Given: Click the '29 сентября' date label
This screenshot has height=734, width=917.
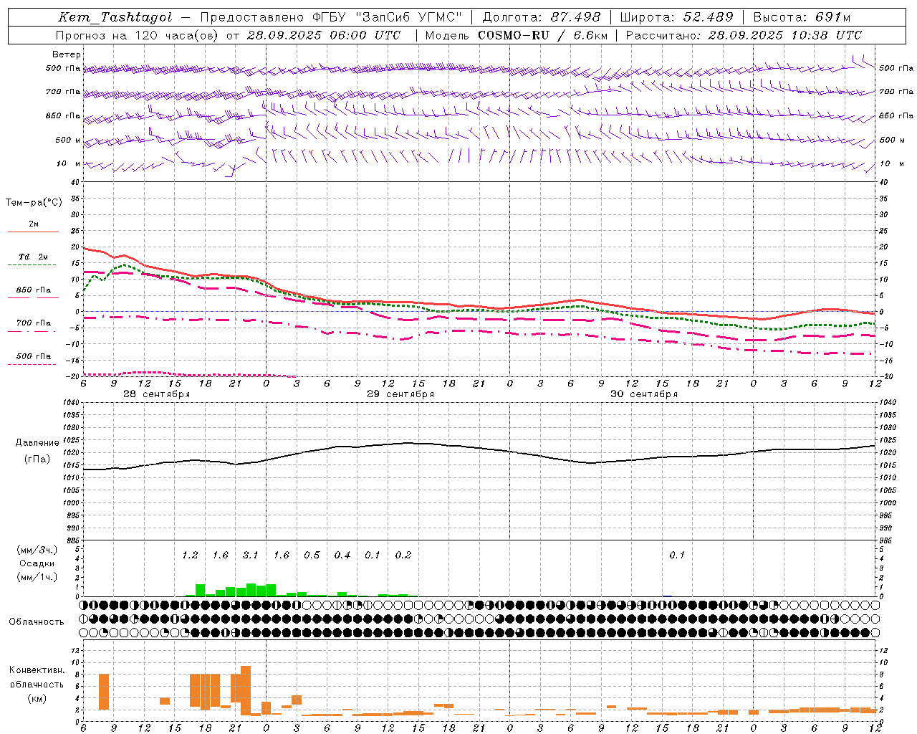Looking at the screenshot, I should 400,394.
